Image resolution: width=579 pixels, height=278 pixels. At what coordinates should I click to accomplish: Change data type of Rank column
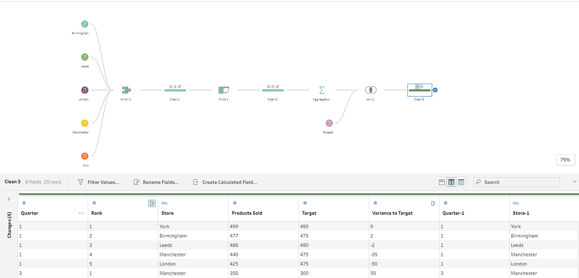click(94, 203)
